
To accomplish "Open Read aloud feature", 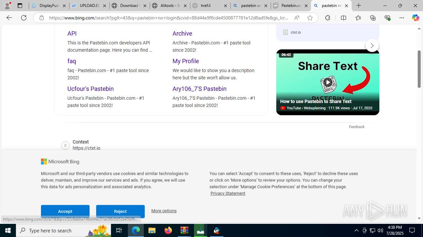I will (297, 18).
